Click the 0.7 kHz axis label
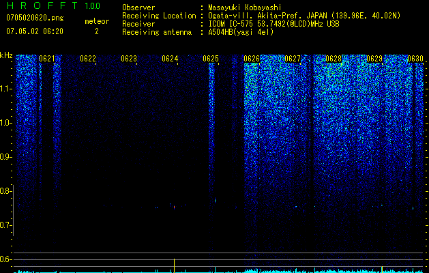The height and width of the screenshot is (273, 429). [x=5, y=225]
